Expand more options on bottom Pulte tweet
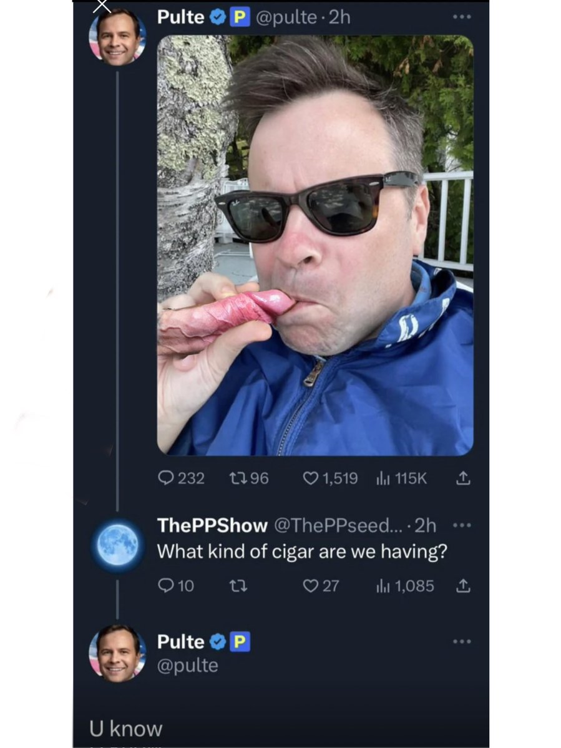The height and width of the screenshot is (748, 561). [462, 641]
